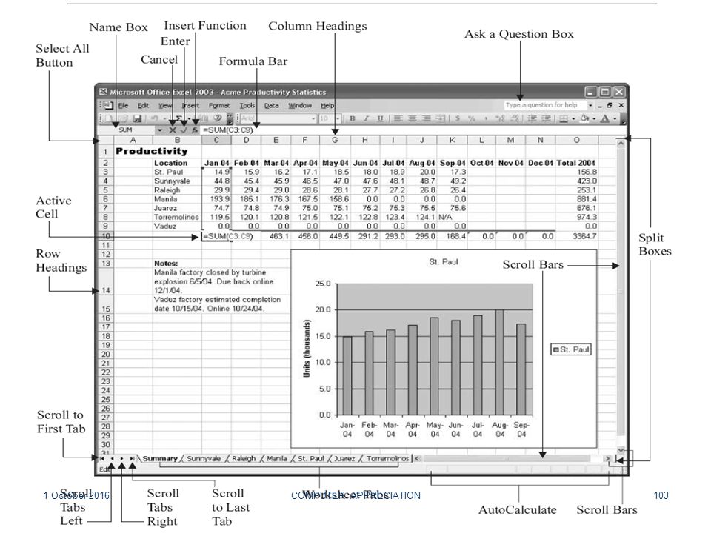711x533 pixels.
Task: Select column heading G
Action: coord(335,141)
